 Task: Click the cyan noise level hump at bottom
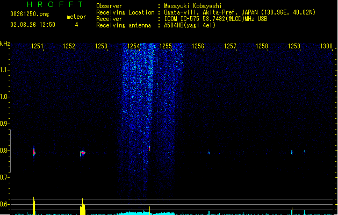coord(146,213)
